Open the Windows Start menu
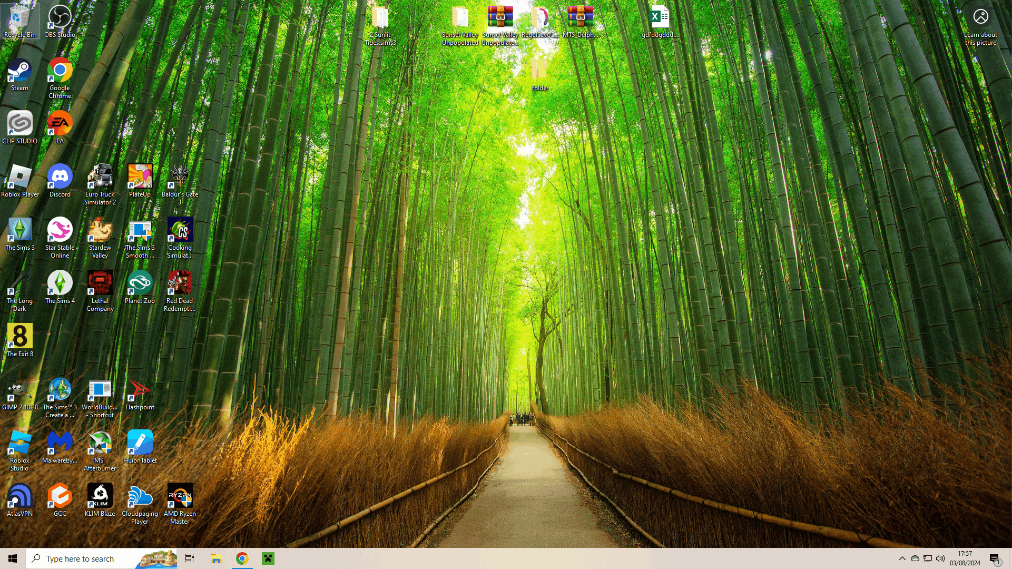 13,558
